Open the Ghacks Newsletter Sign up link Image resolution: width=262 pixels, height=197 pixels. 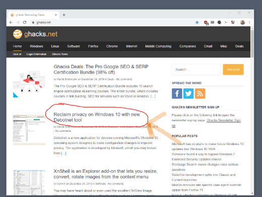tap(224, 120)
